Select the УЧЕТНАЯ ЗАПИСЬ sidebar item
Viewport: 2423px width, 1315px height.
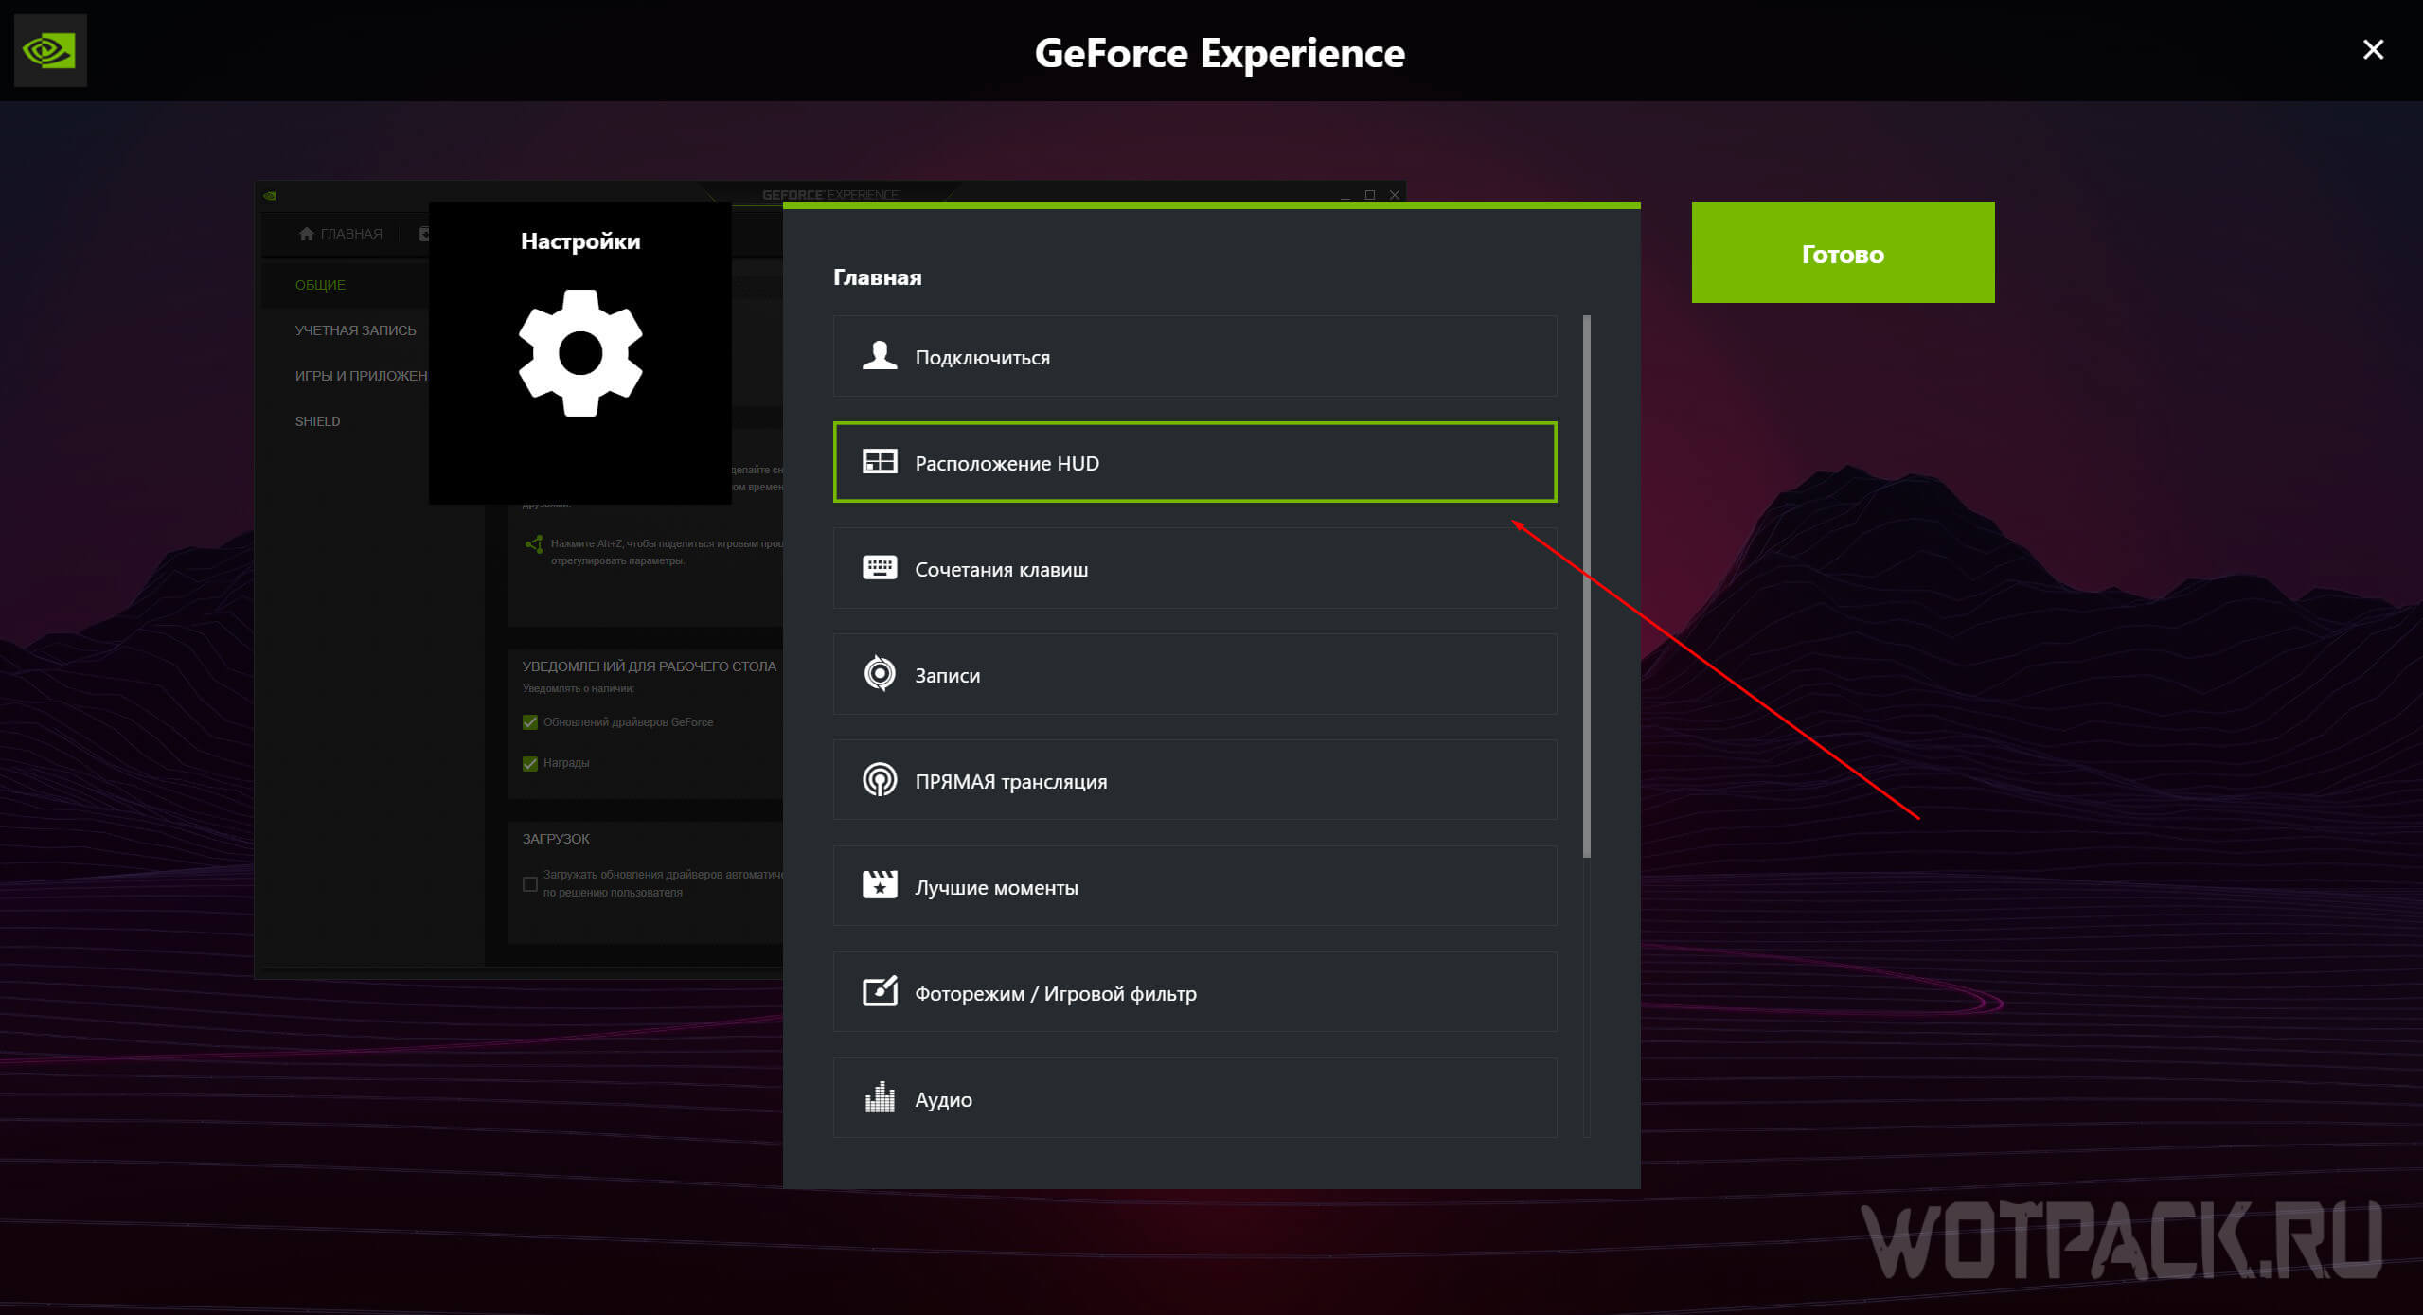point(355,330)
